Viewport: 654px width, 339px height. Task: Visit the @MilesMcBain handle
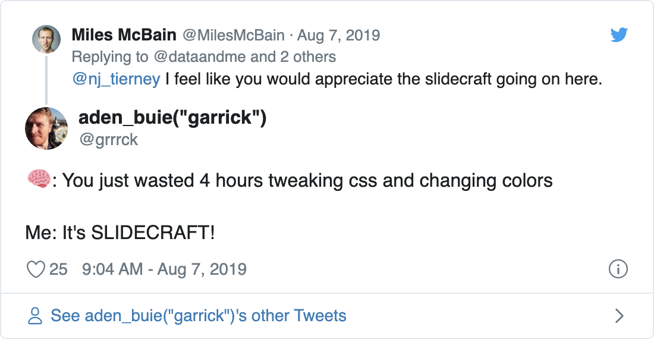click(x=233, y=35)
